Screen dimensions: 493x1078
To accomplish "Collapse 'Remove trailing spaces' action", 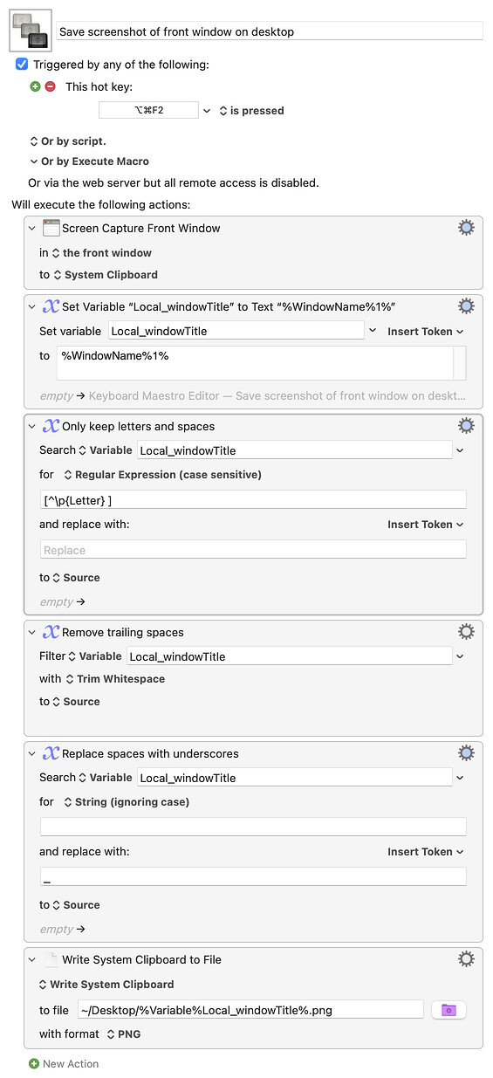I will tap(32, 632).
